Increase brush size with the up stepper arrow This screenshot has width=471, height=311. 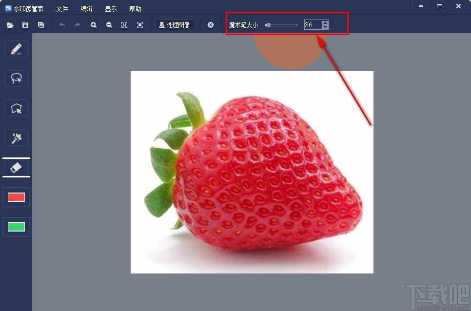(325, 22)
